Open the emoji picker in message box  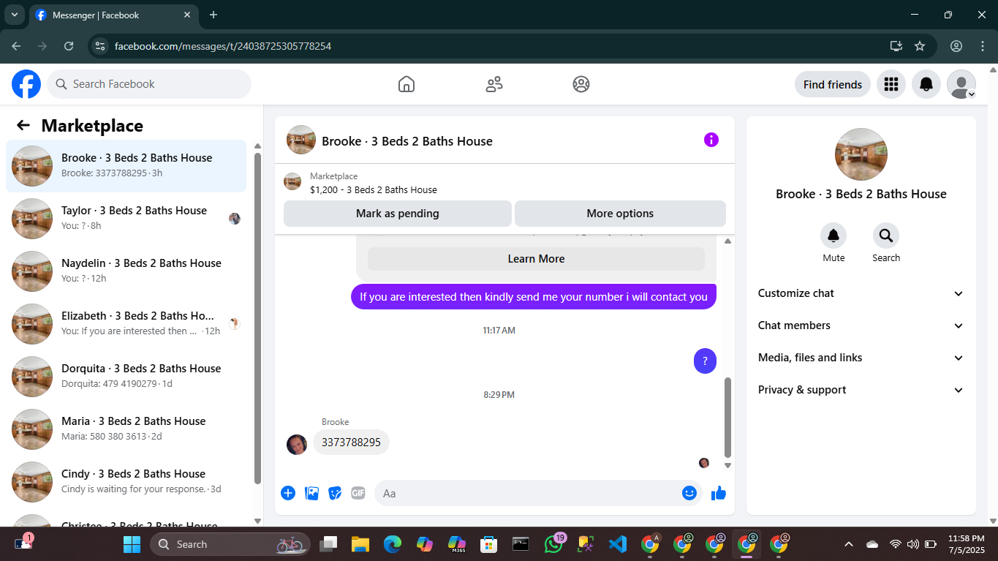pyautogui.click(x=689, y=493)
